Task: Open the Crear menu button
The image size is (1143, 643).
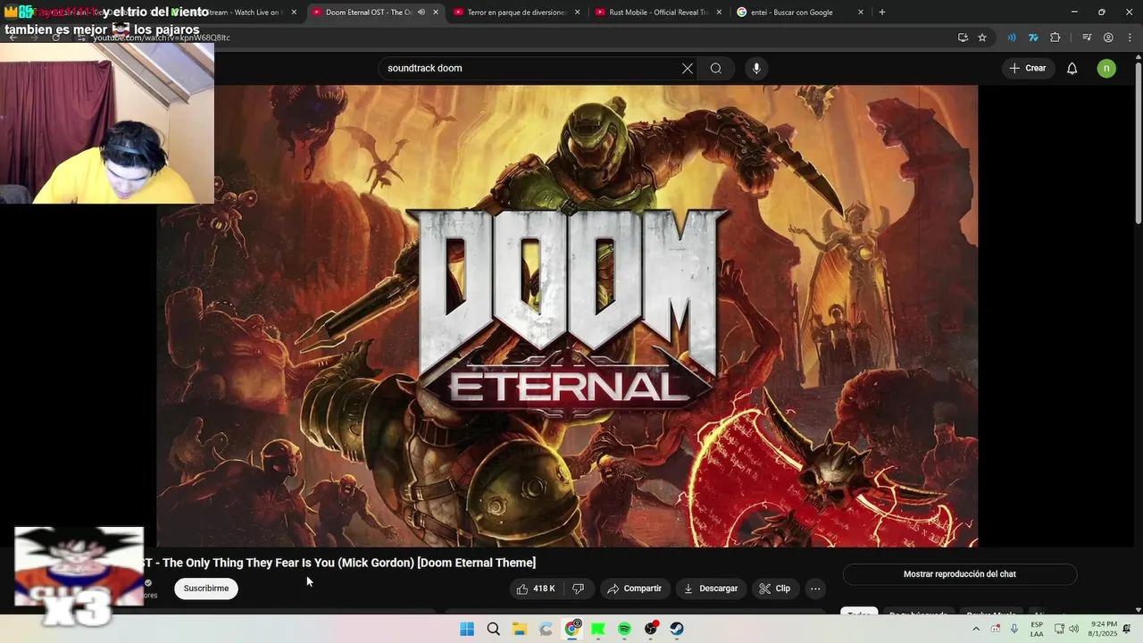Action: coord(1027,68)
